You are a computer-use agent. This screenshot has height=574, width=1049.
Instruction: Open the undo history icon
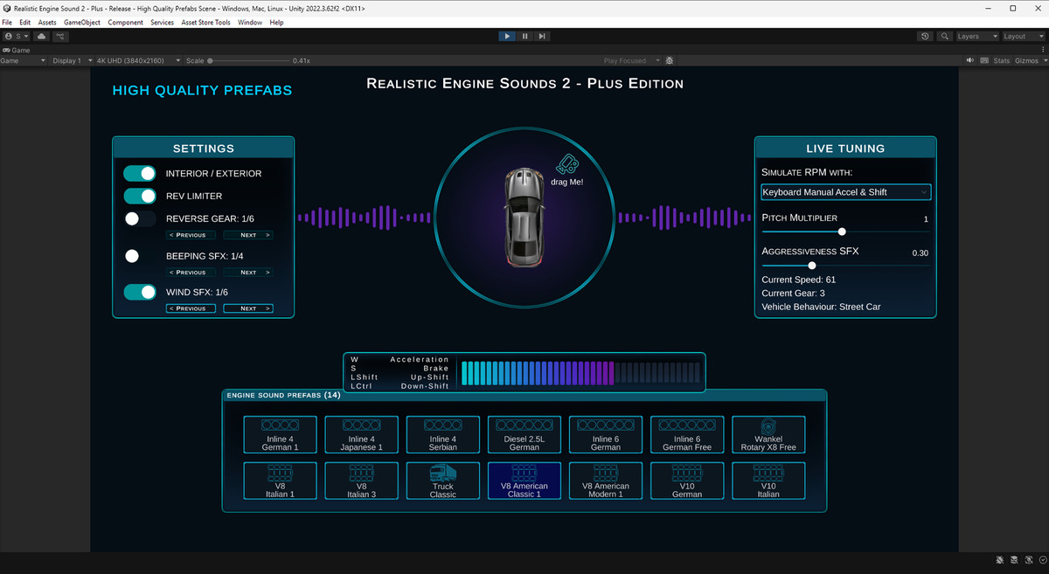coord(926,36)
